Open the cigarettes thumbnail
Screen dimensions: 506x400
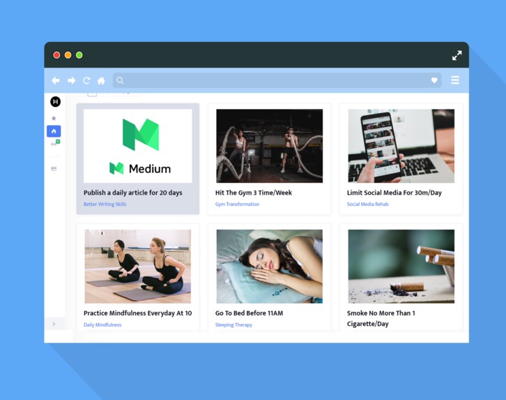(x=401, y=266)
